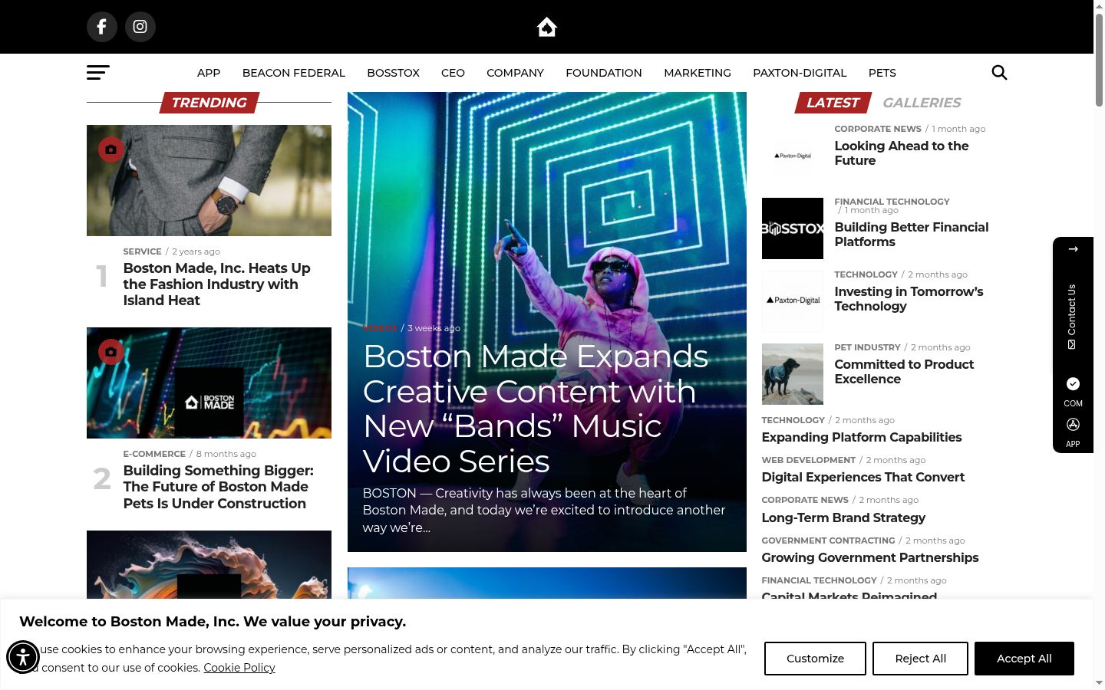Open the Cookie Policy link

coord(239,668)
